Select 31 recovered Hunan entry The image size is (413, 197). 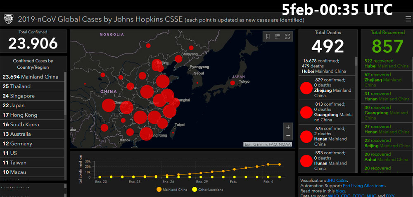[x=387, y=96]
